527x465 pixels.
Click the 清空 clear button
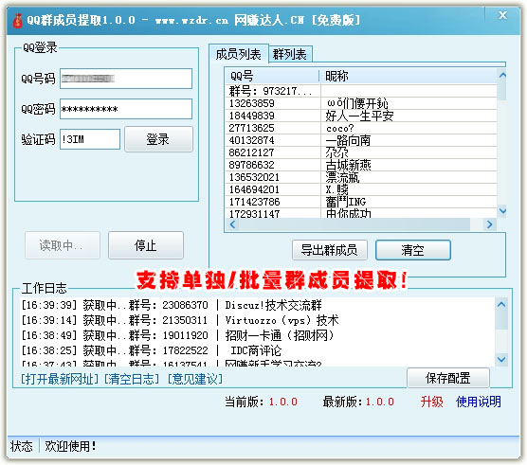[413, 250]
